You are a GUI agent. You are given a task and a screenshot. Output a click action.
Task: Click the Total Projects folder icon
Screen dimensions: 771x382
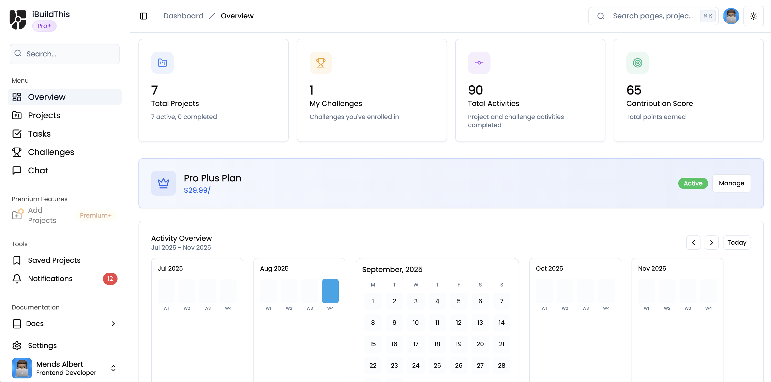[x=162, y=63]
